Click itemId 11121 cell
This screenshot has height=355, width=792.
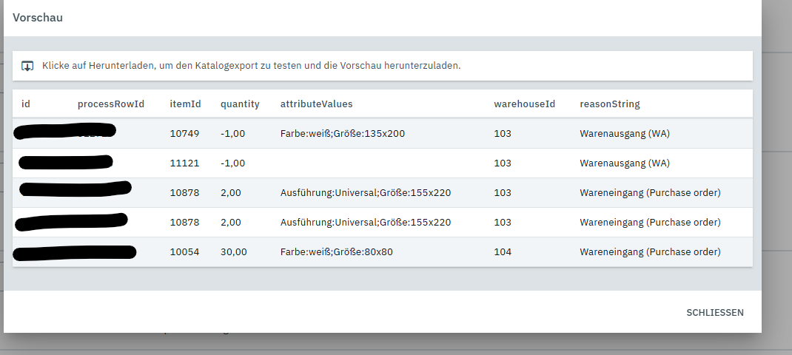coord(184,163)
